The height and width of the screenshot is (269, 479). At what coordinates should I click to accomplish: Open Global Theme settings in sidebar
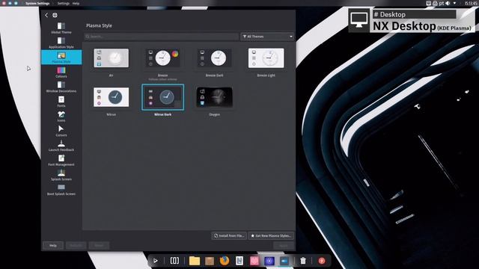pyautogui.click(x=61, y=28)
